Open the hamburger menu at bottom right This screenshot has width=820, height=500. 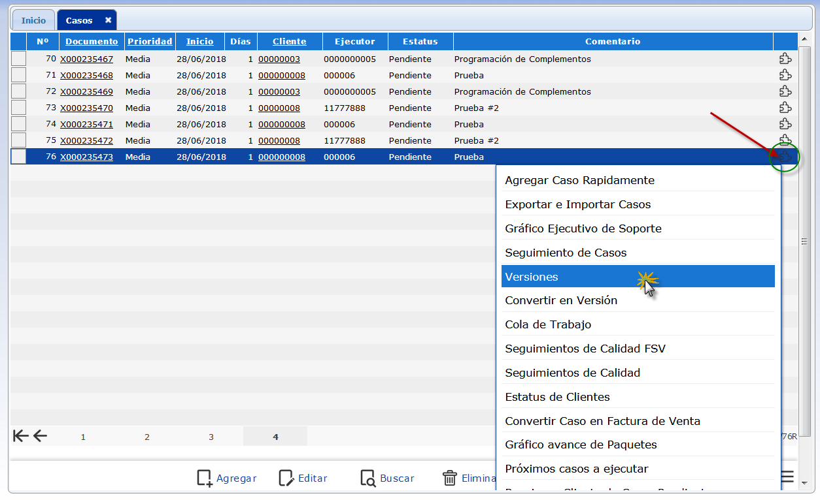787,477
